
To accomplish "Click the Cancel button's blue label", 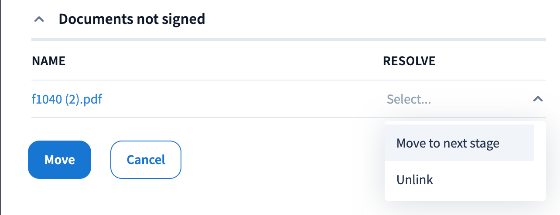I will pyautogui.click(x=146, y=160).
